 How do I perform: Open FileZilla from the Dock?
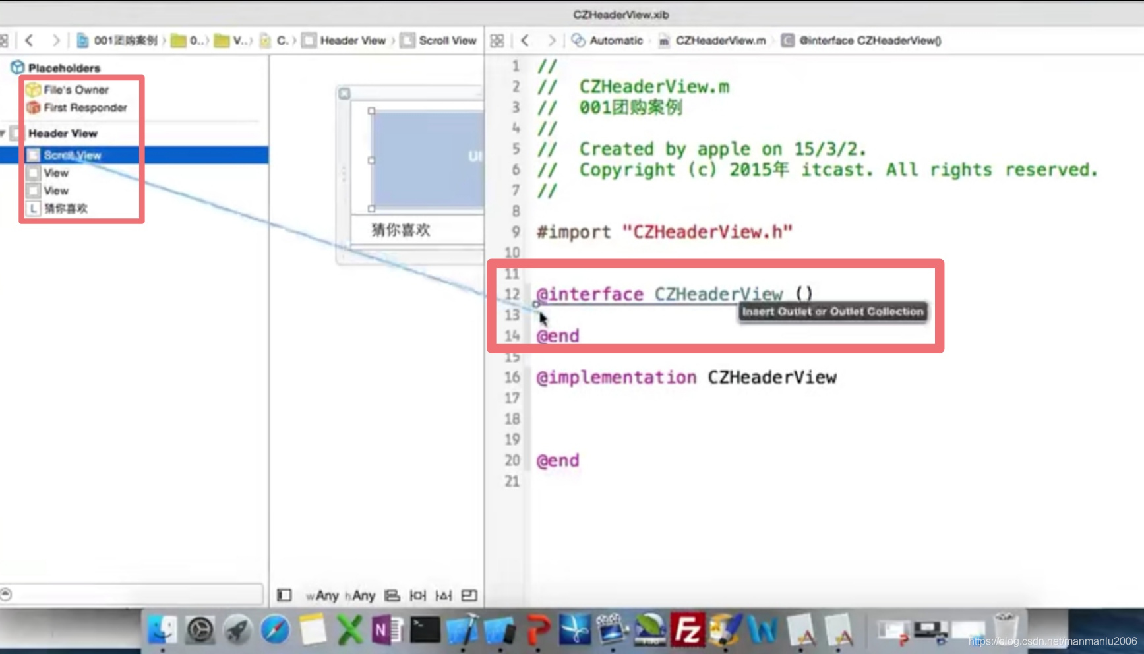pos(688,630)
